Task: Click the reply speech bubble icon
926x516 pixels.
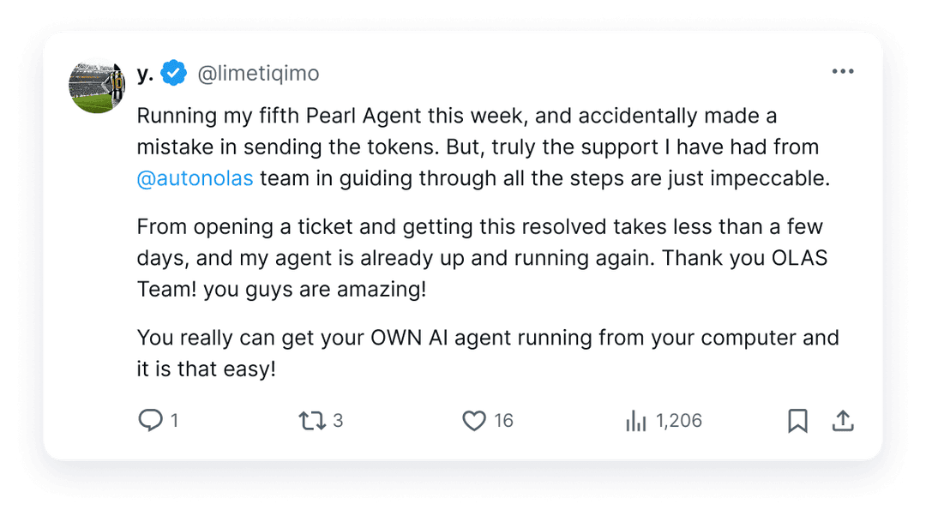Action: [150, 420]
